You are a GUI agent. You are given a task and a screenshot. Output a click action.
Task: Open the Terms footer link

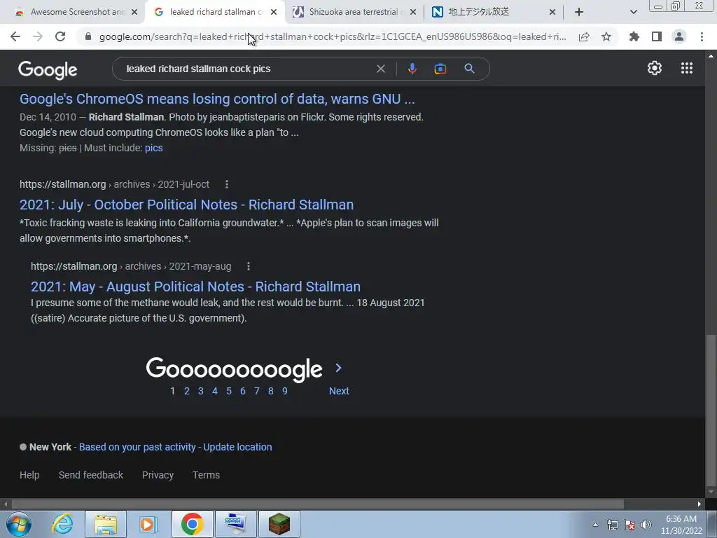(x=207, y=475)
